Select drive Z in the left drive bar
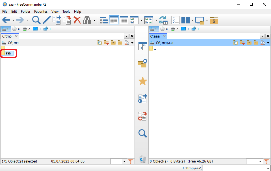The height and width of the screenshot is (171, 271). point(27,29)
